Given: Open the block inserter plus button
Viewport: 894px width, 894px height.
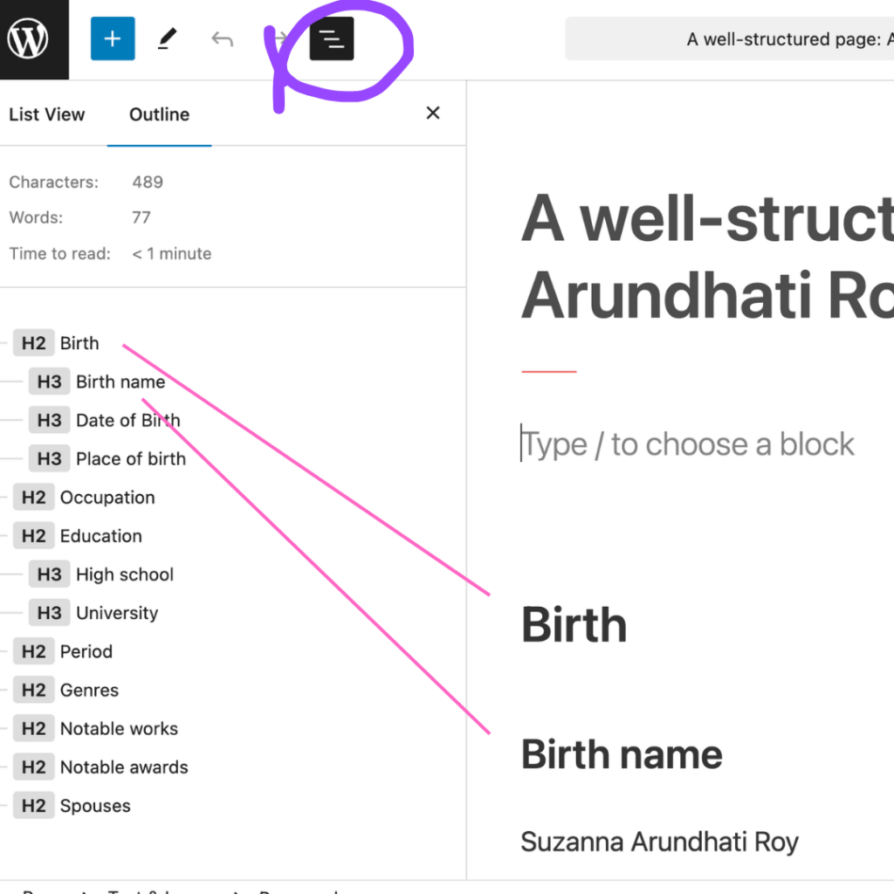Looking at the screenshot, I should click(113, 39).
